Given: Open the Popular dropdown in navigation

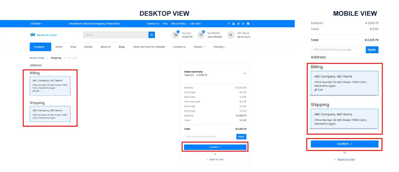Looking at the screenshot, I should click(199, 47).
